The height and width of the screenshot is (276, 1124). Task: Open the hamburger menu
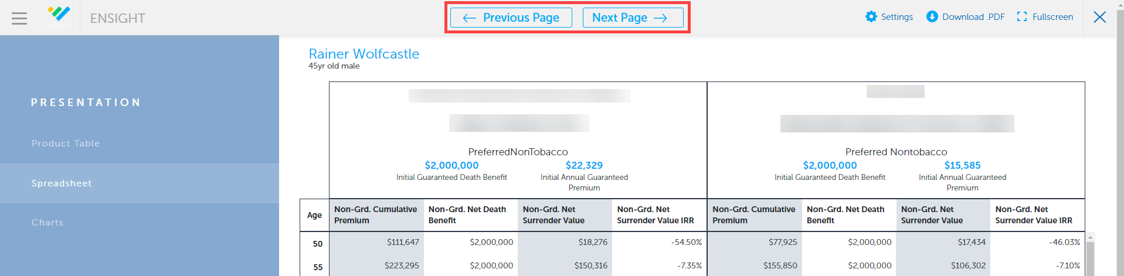[x=19, y=18]
